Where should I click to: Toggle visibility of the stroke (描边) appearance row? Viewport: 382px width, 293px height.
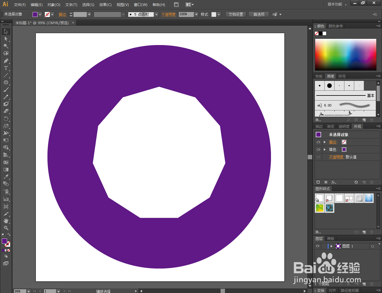click(x=318, y=142)
